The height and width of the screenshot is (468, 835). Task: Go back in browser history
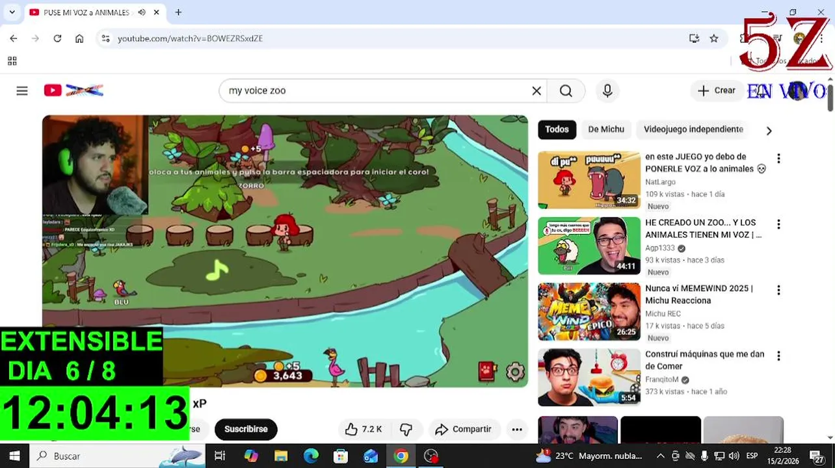pyautogui.click(x=14, y=38)
